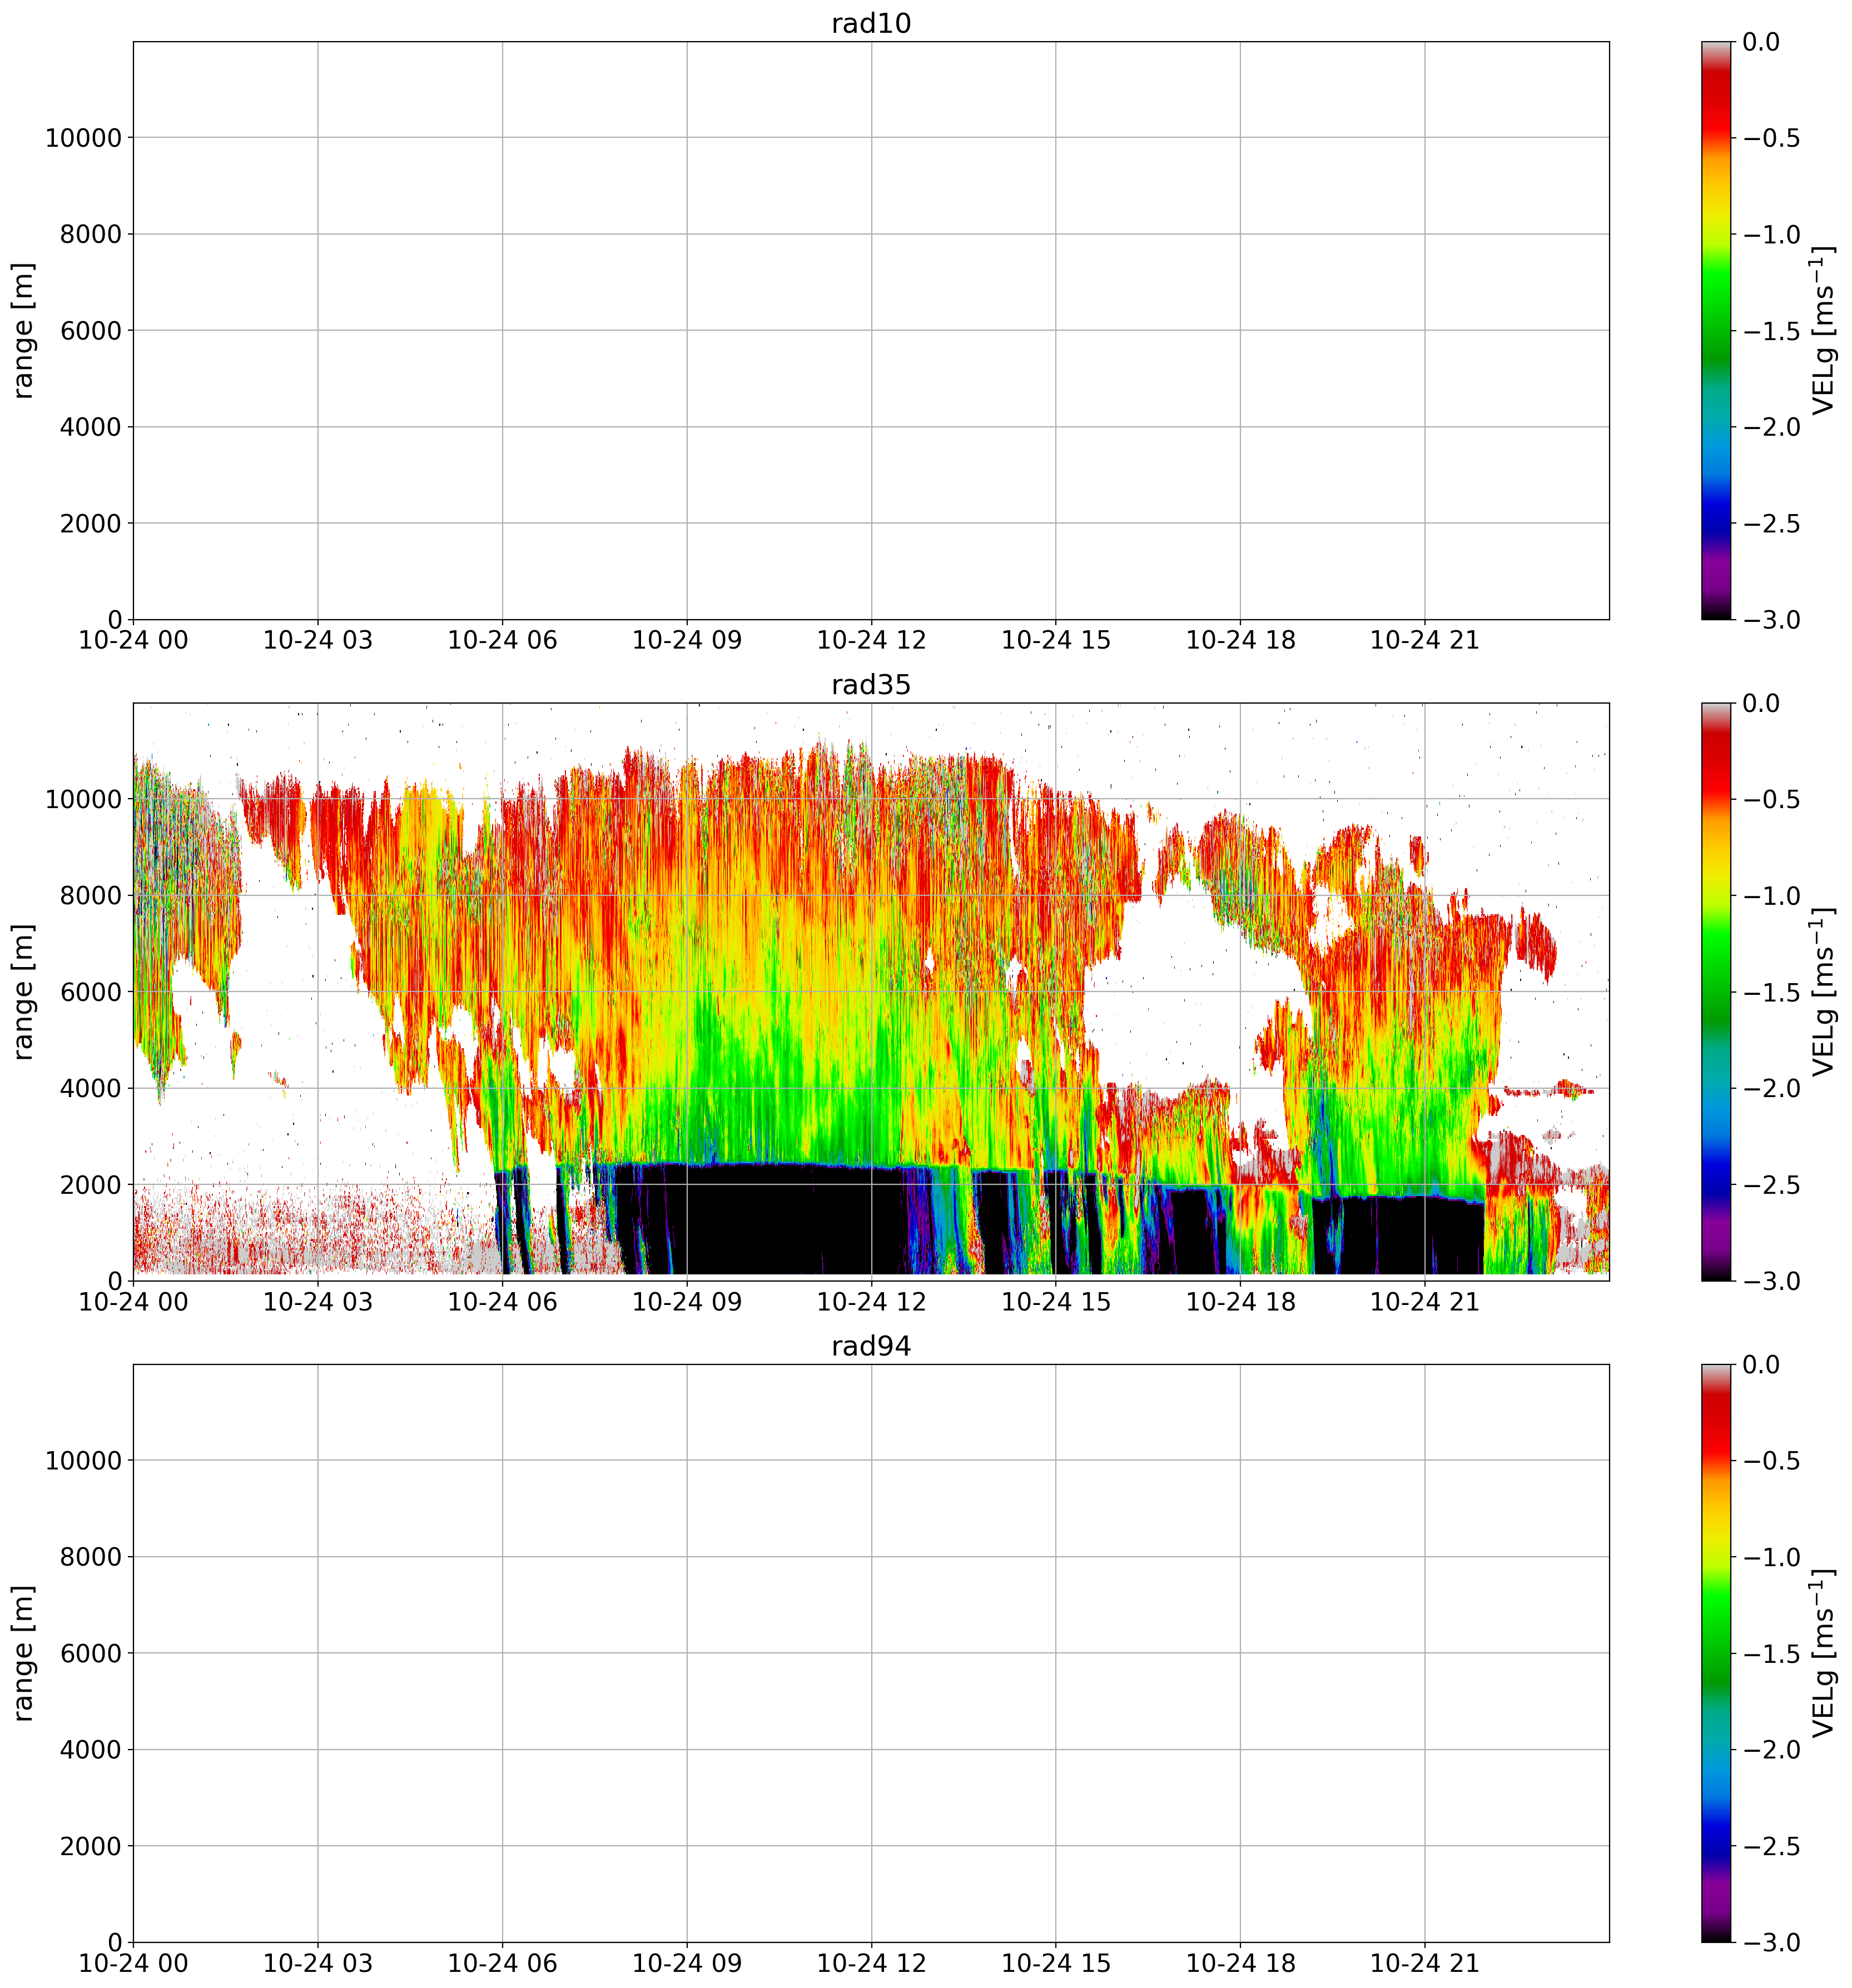Click the rad94 plot title
The height and width of the screenshot is (1988, 1852).
[x=871, y=1346]
